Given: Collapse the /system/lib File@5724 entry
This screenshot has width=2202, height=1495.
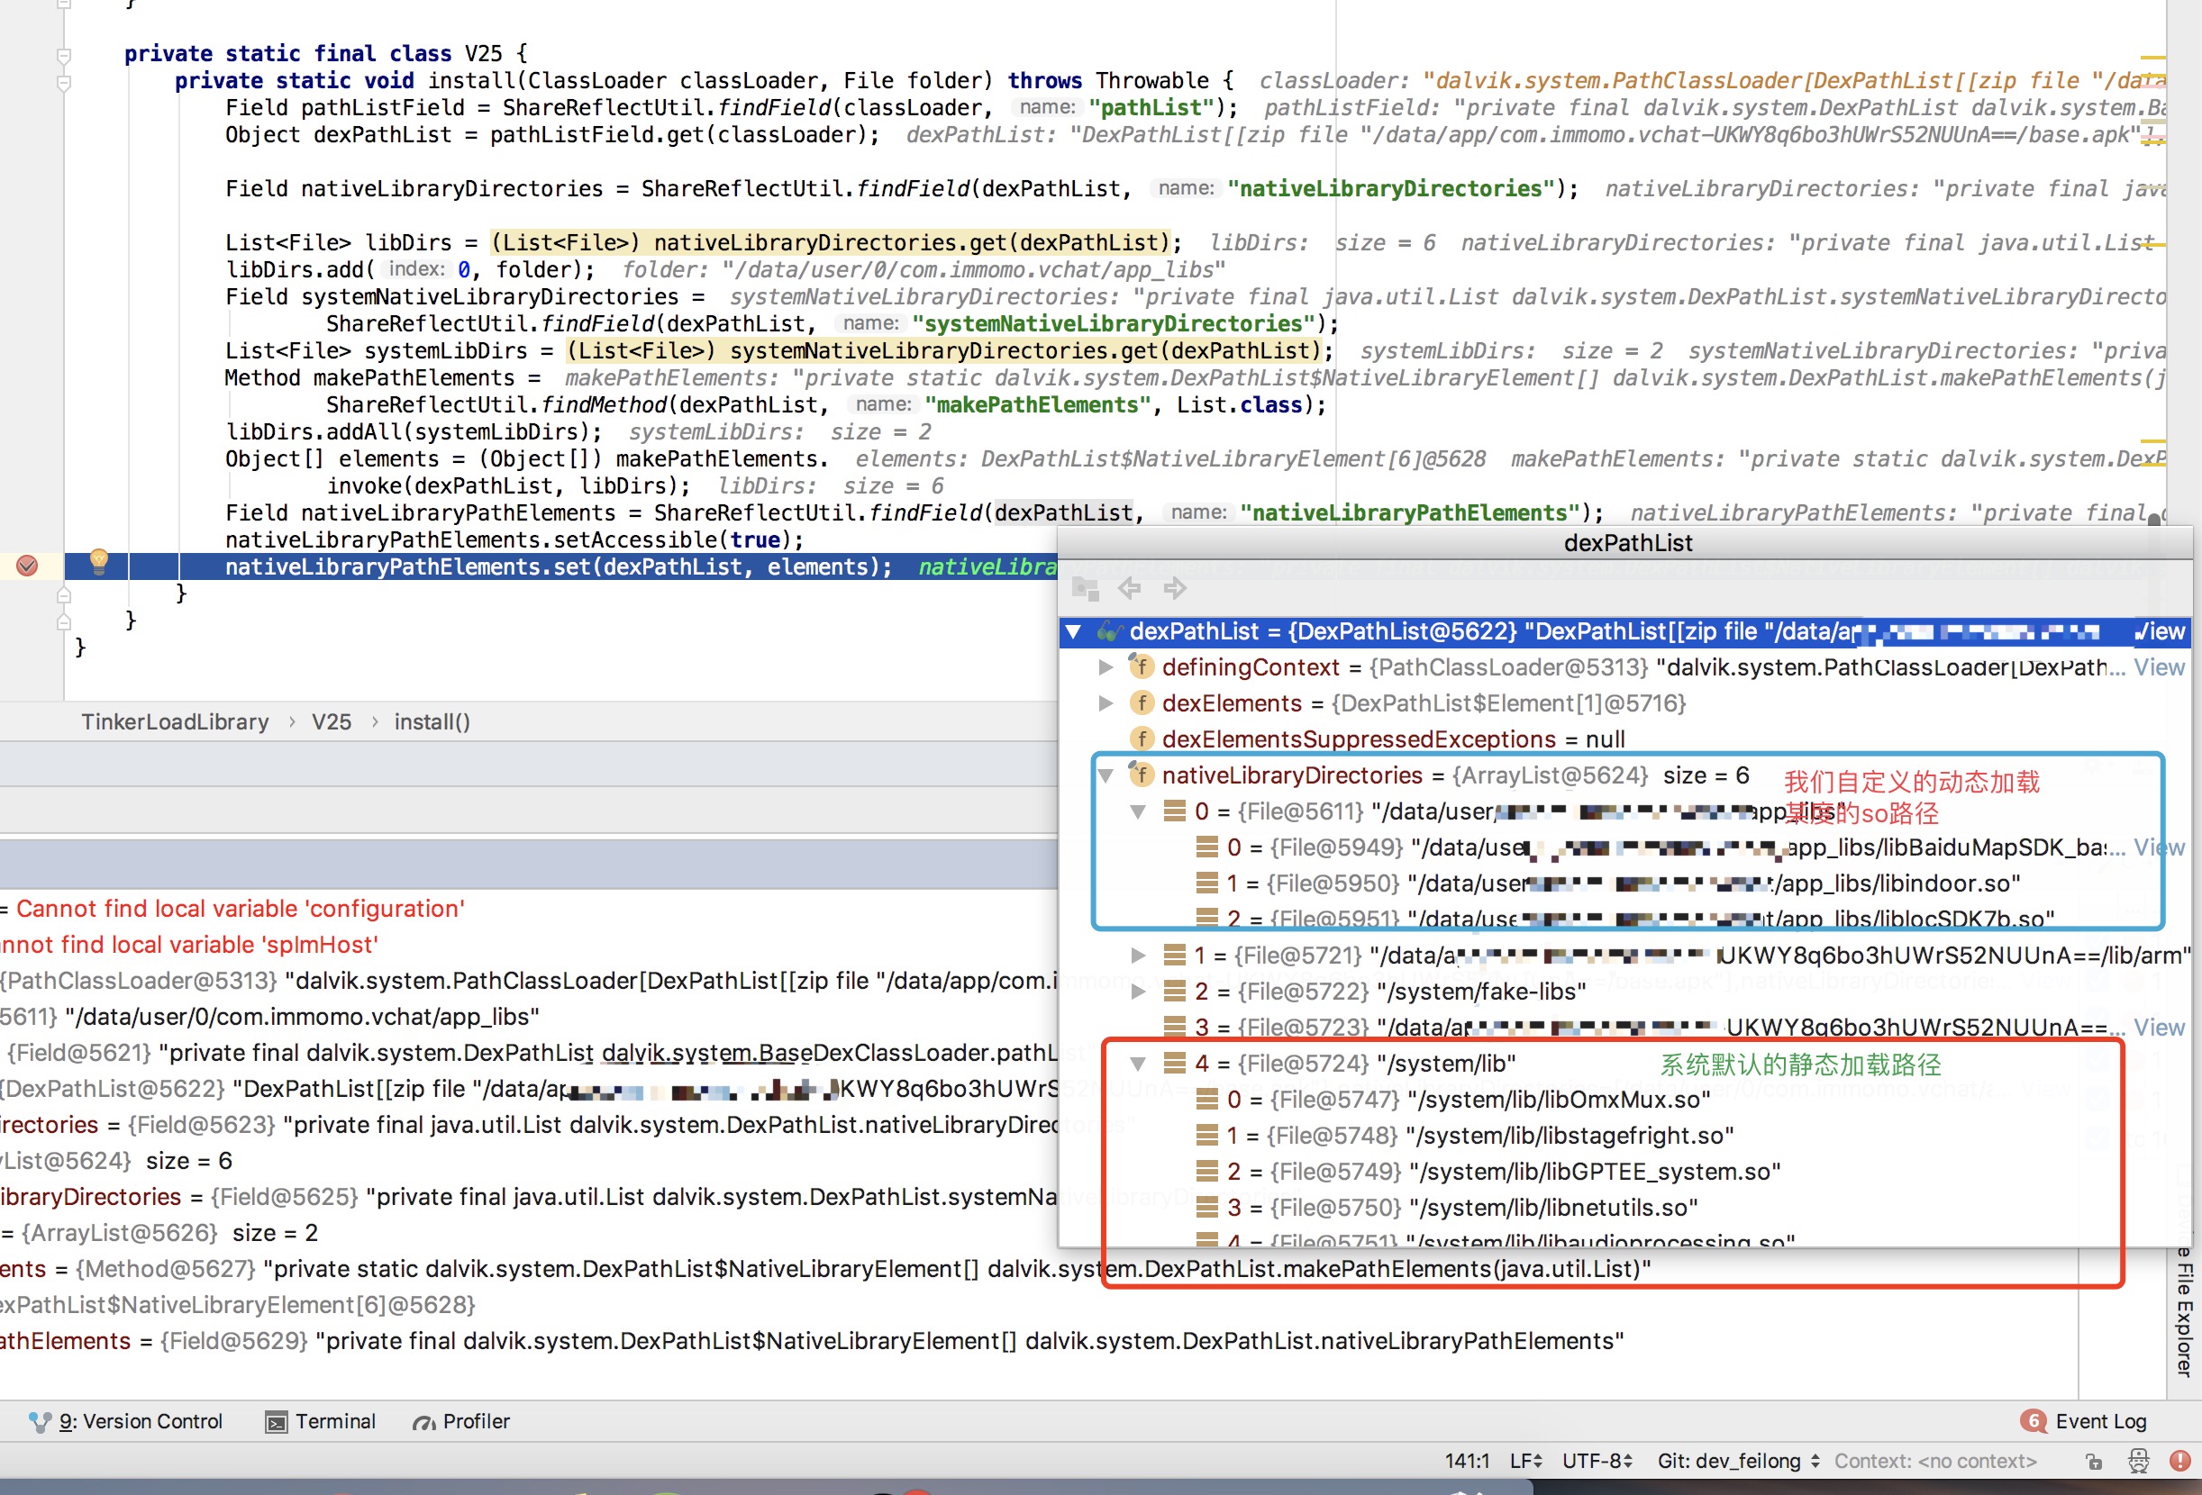Looking at the screenshot, I should (x=1138, y=1063).
